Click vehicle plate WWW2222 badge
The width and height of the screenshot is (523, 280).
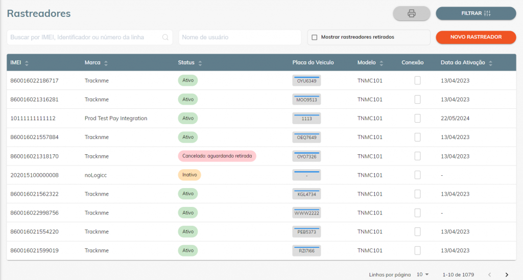tap(306, 213)
